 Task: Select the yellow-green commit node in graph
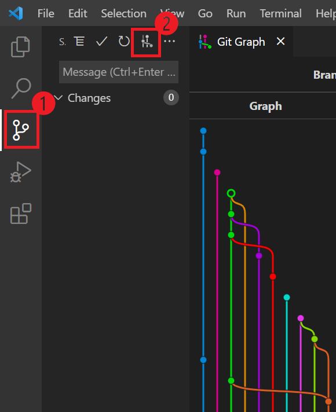(x=315, y=339)
